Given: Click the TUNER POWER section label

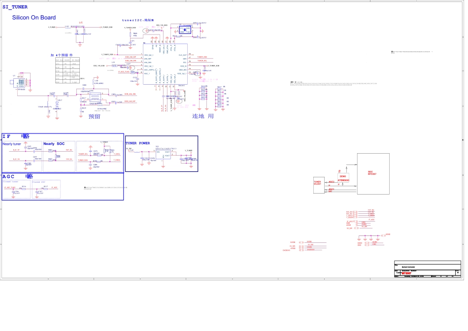Looking at the screenshot, I should point(138,143).
